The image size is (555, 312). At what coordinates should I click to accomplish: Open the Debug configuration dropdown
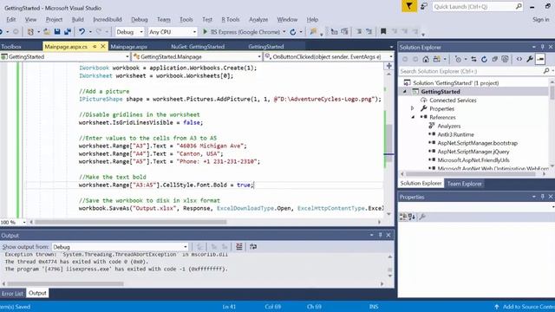click(x=141, y=32)
